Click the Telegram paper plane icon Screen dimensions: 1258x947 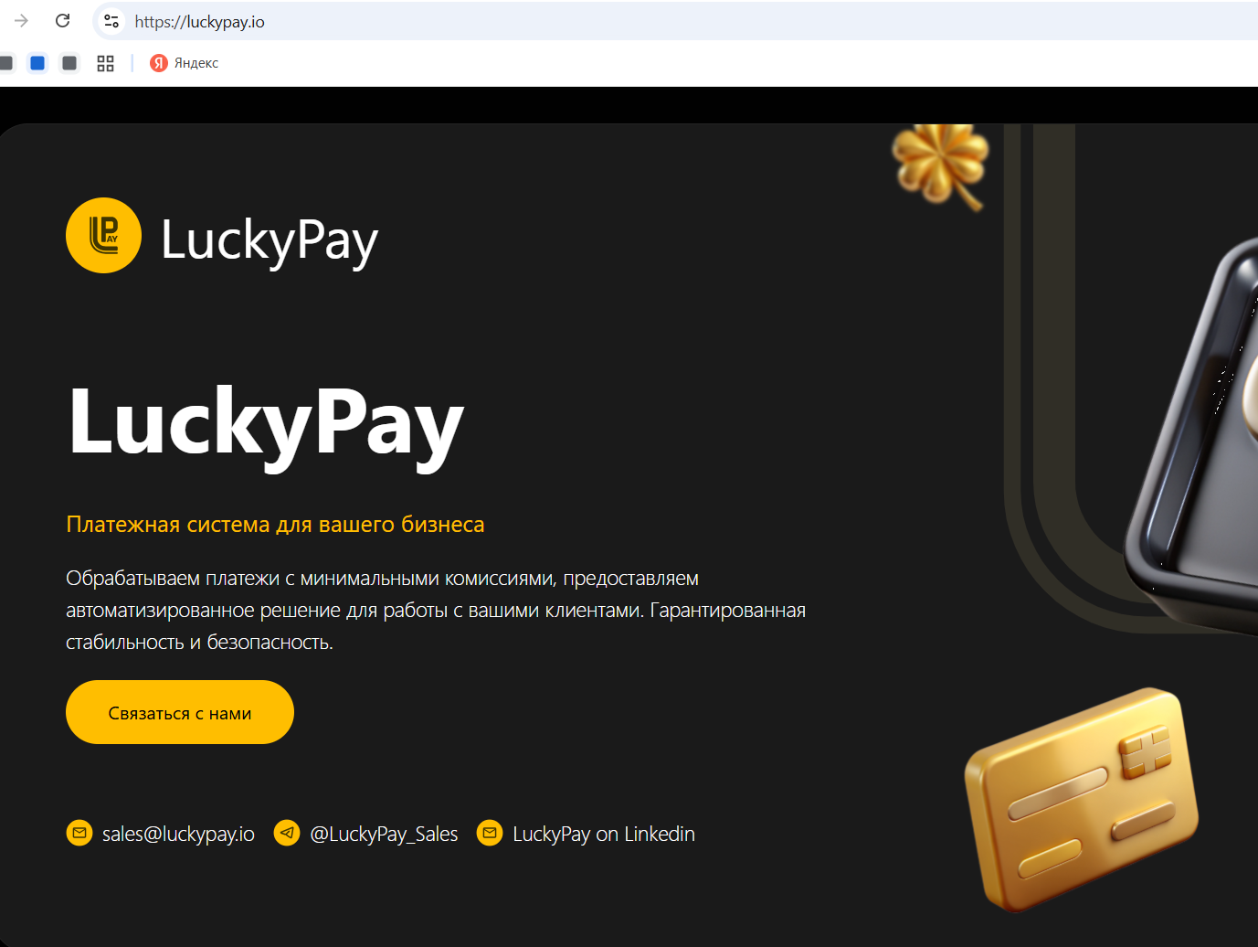click(x=287, y=833)
